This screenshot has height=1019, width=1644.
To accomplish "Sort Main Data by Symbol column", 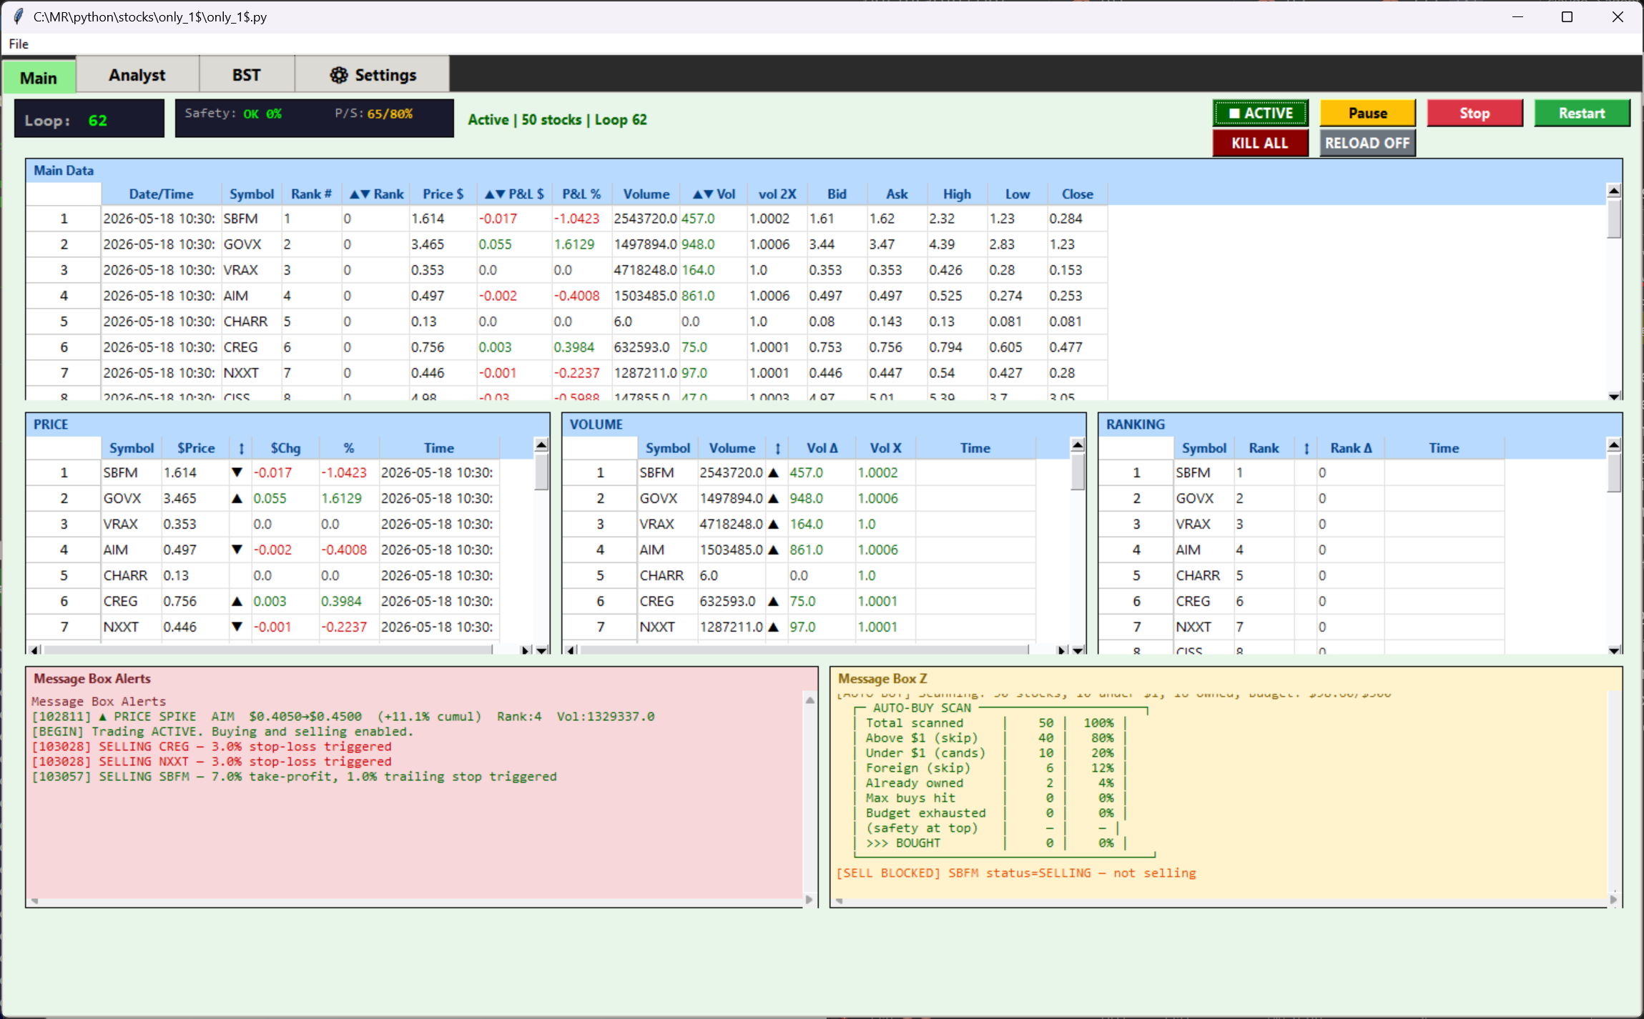I will point(251,194).
